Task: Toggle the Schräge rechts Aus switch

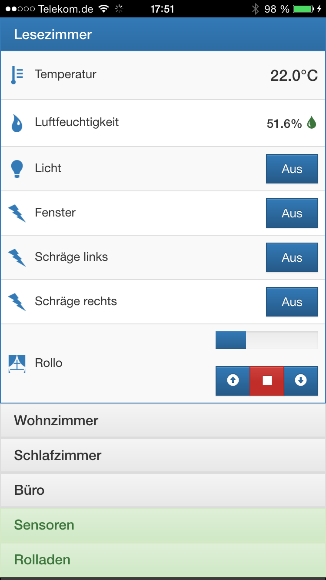Action: [292, 302]
